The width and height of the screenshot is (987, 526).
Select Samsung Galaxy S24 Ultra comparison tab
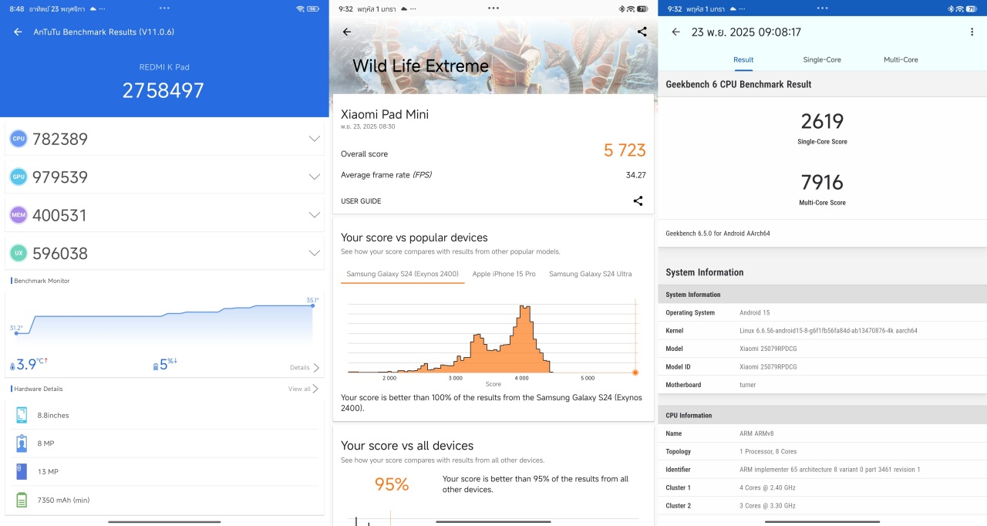pos(590,275)
